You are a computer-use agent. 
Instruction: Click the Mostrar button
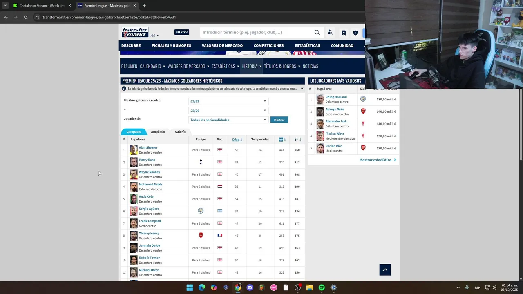tap(279, 120)
